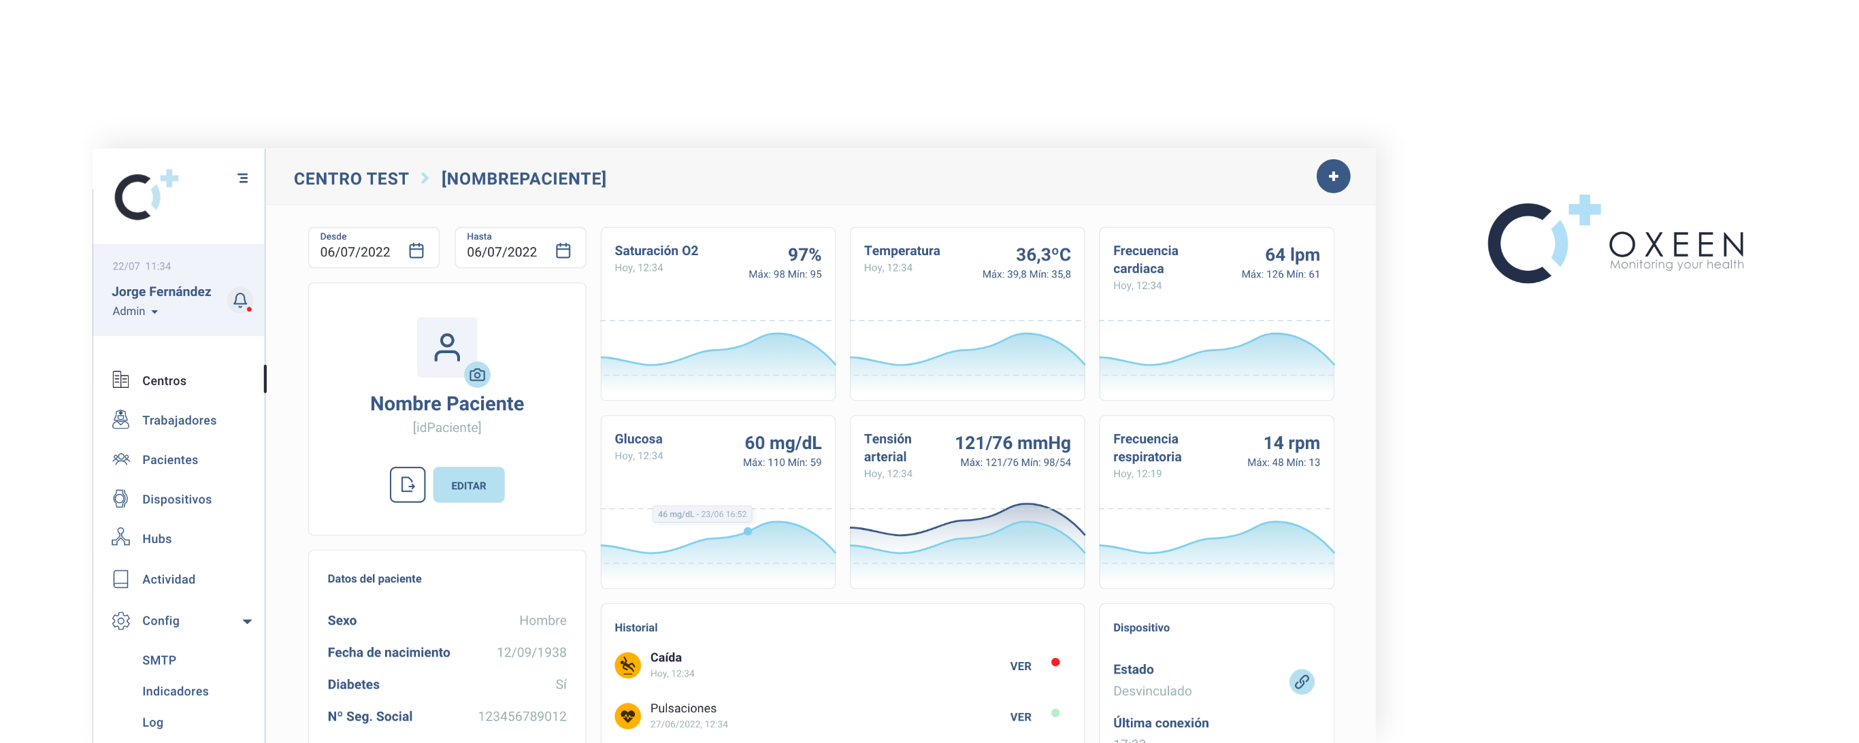Click social security number 123456789012
1859x743 pixels.
(522, 716)
